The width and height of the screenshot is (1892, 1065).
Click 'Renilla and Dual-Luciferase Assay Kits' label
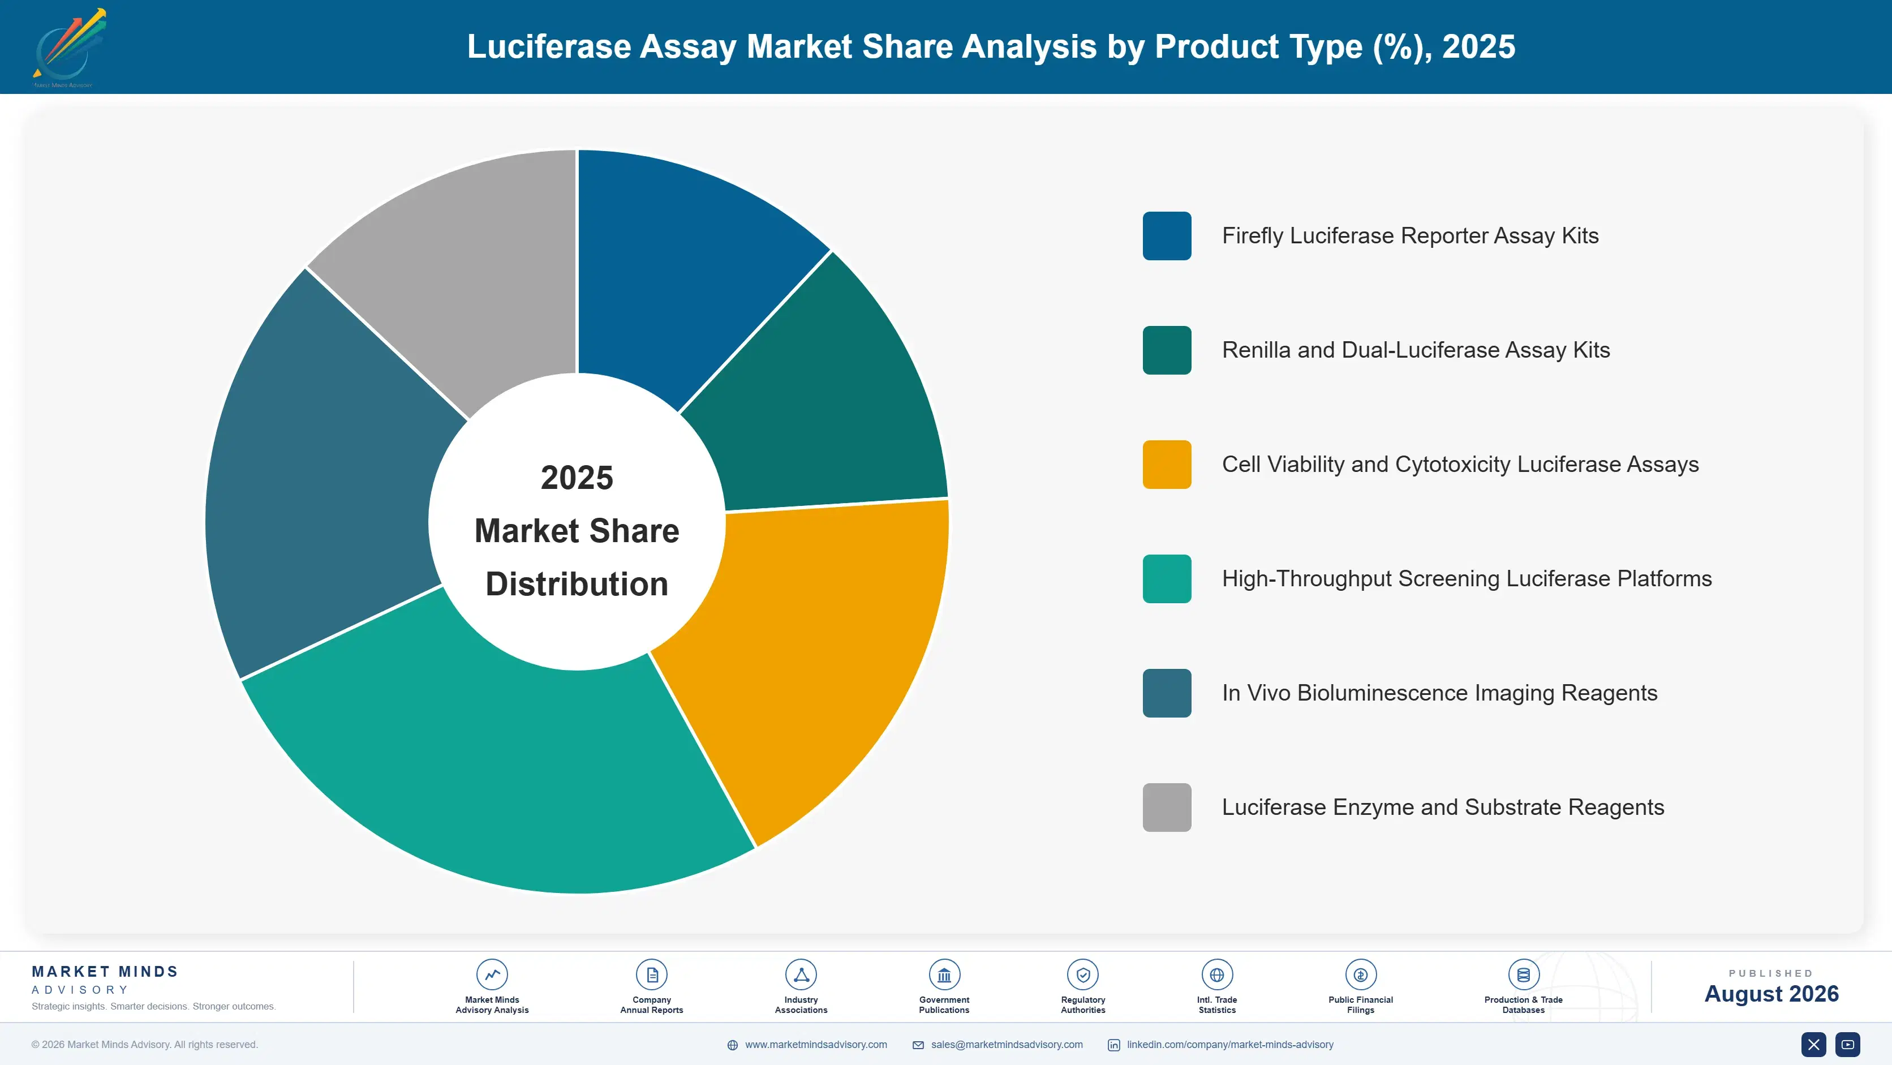pos(1416,350)
